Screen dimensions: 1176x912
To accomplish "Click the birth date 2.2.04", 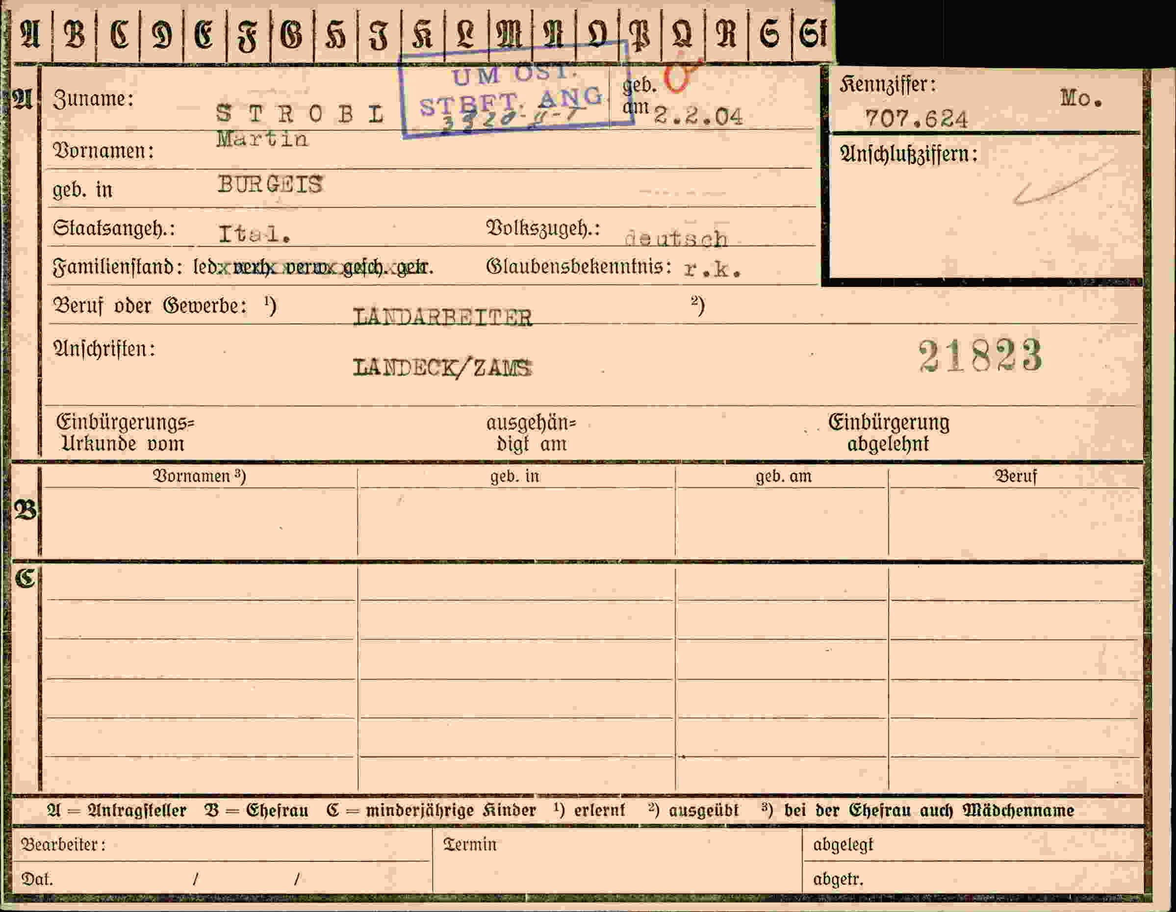I will click(698, 116).
